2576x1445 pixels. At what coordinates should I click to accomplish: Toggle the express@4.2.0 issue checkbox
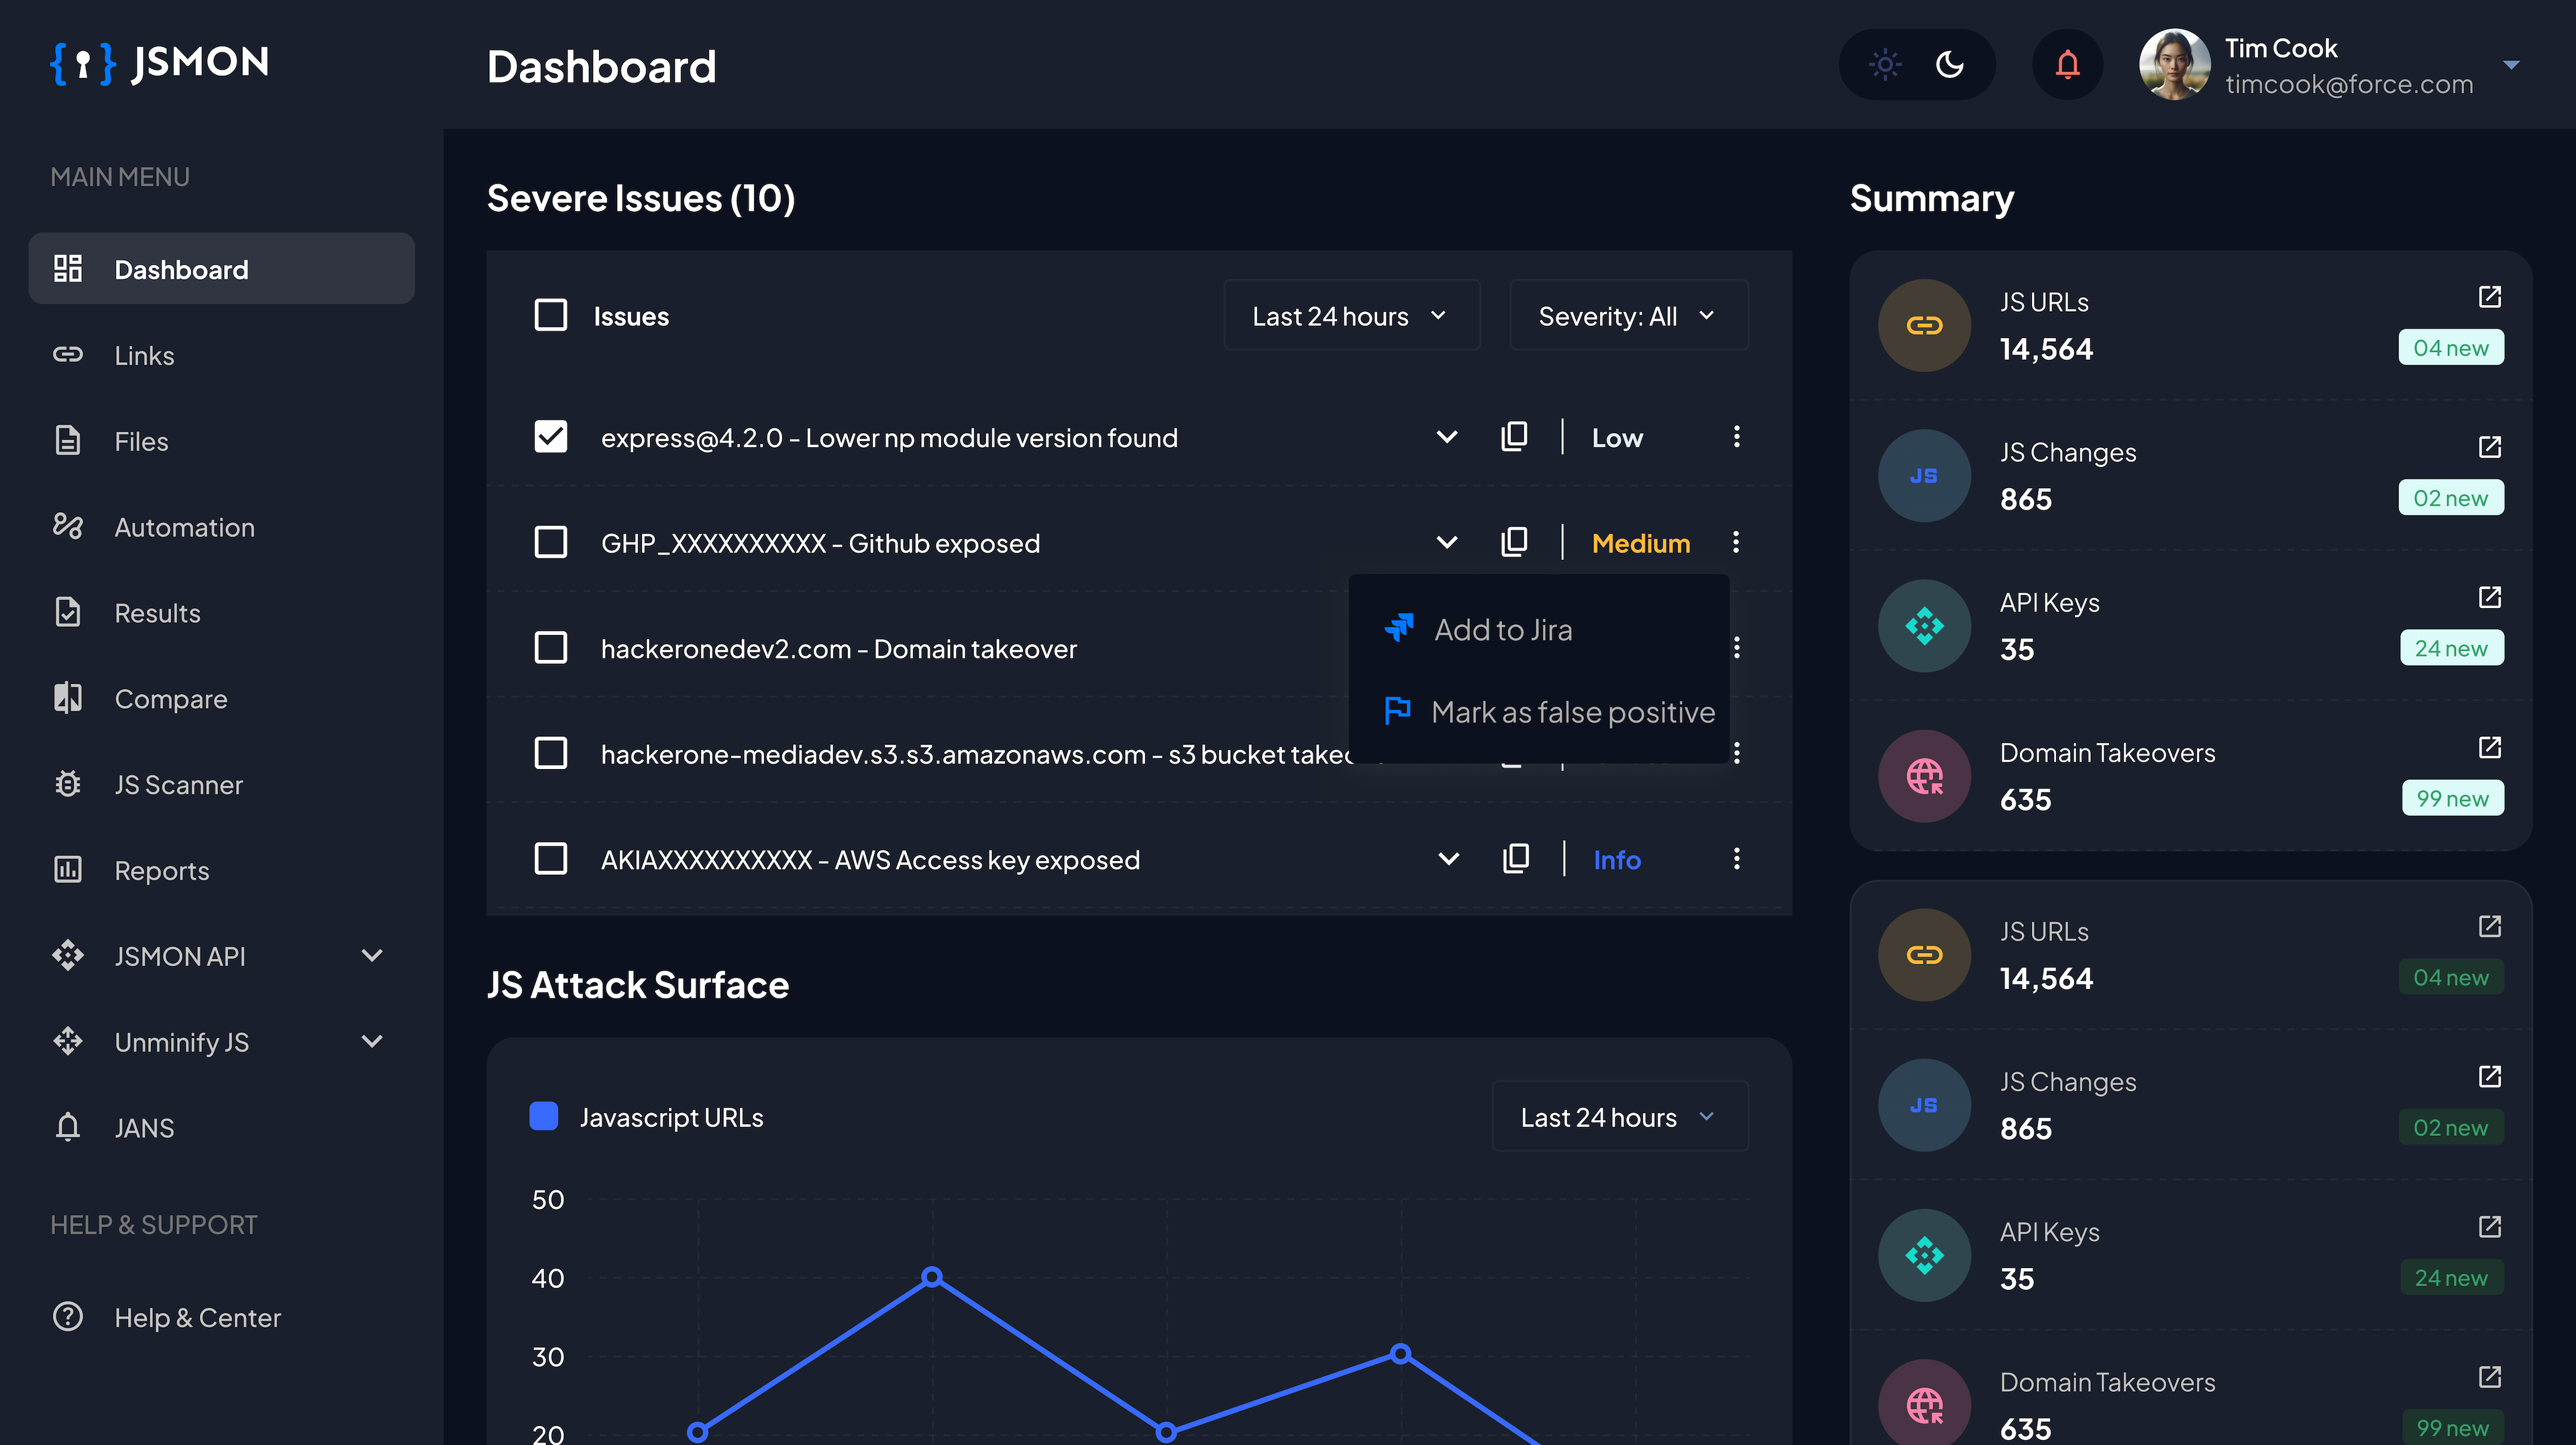tap(550, 437)
